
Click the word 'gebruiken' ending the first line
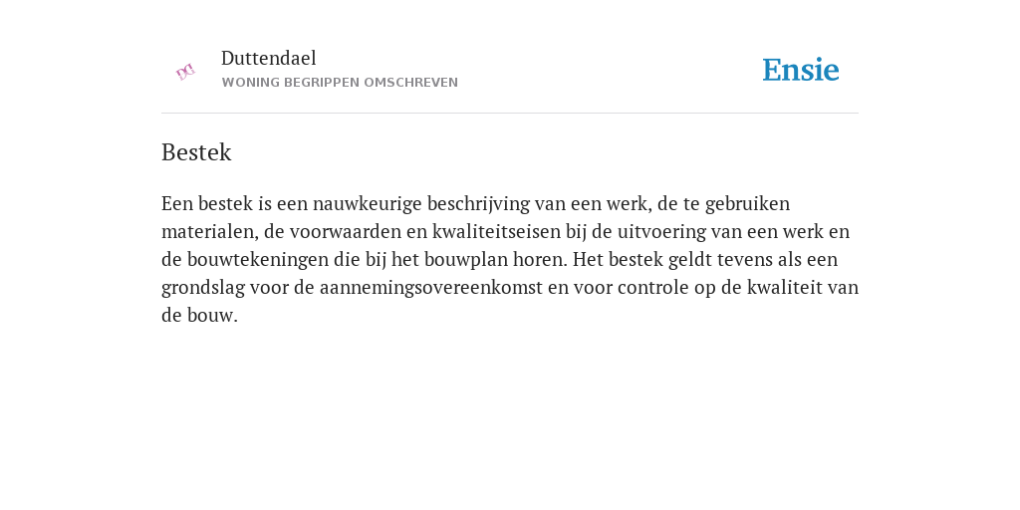click(747, 203)
